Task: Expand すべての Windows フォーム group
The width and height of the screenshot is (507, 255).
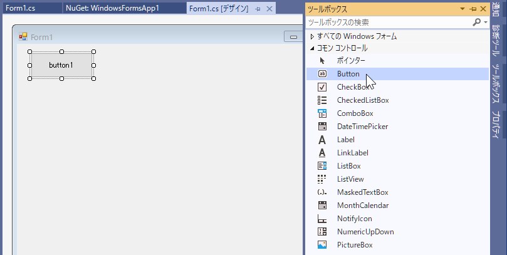Action: click(x=312, y=36)
